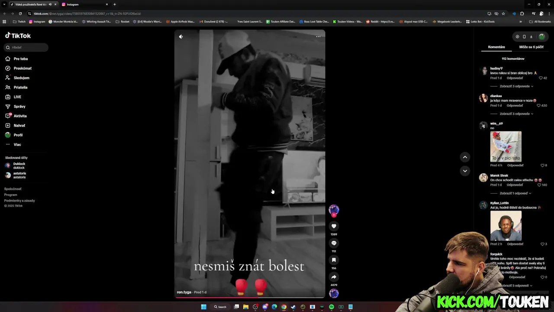
Task: Open Marek Sivak commenter avatar
Action: click(x=483, y=178)
